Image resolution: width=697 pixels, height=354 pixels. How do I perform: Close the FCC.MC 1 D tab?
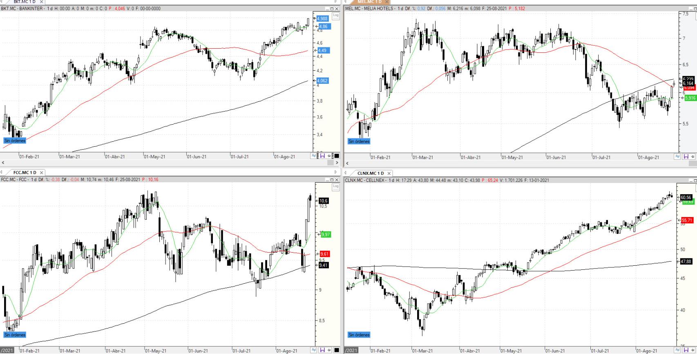coord(41,173)
